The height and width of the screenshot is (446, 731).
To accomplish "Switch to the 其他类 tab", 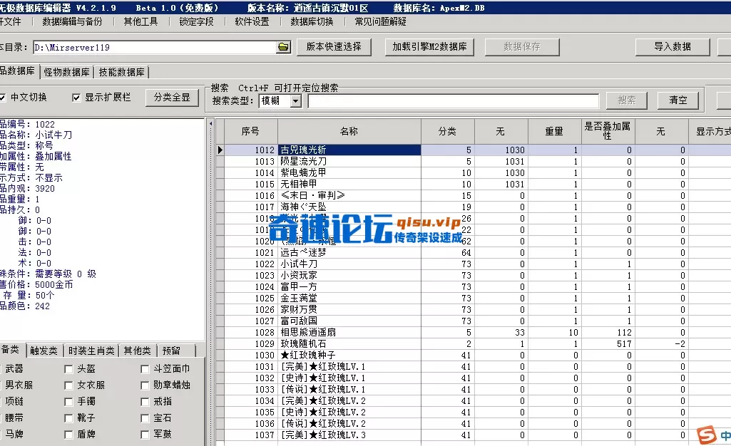I will [x=138, y=351].
